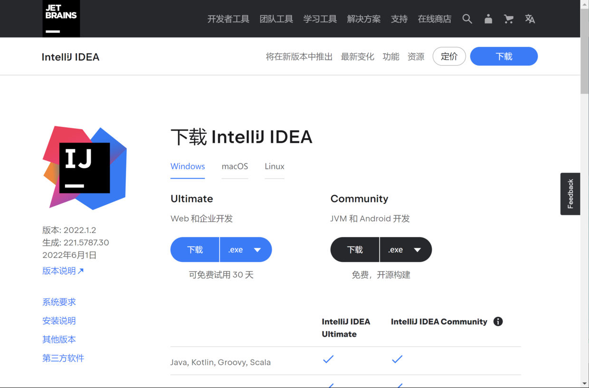Open the search magnifier icon
589x388 pixels.
467,19
